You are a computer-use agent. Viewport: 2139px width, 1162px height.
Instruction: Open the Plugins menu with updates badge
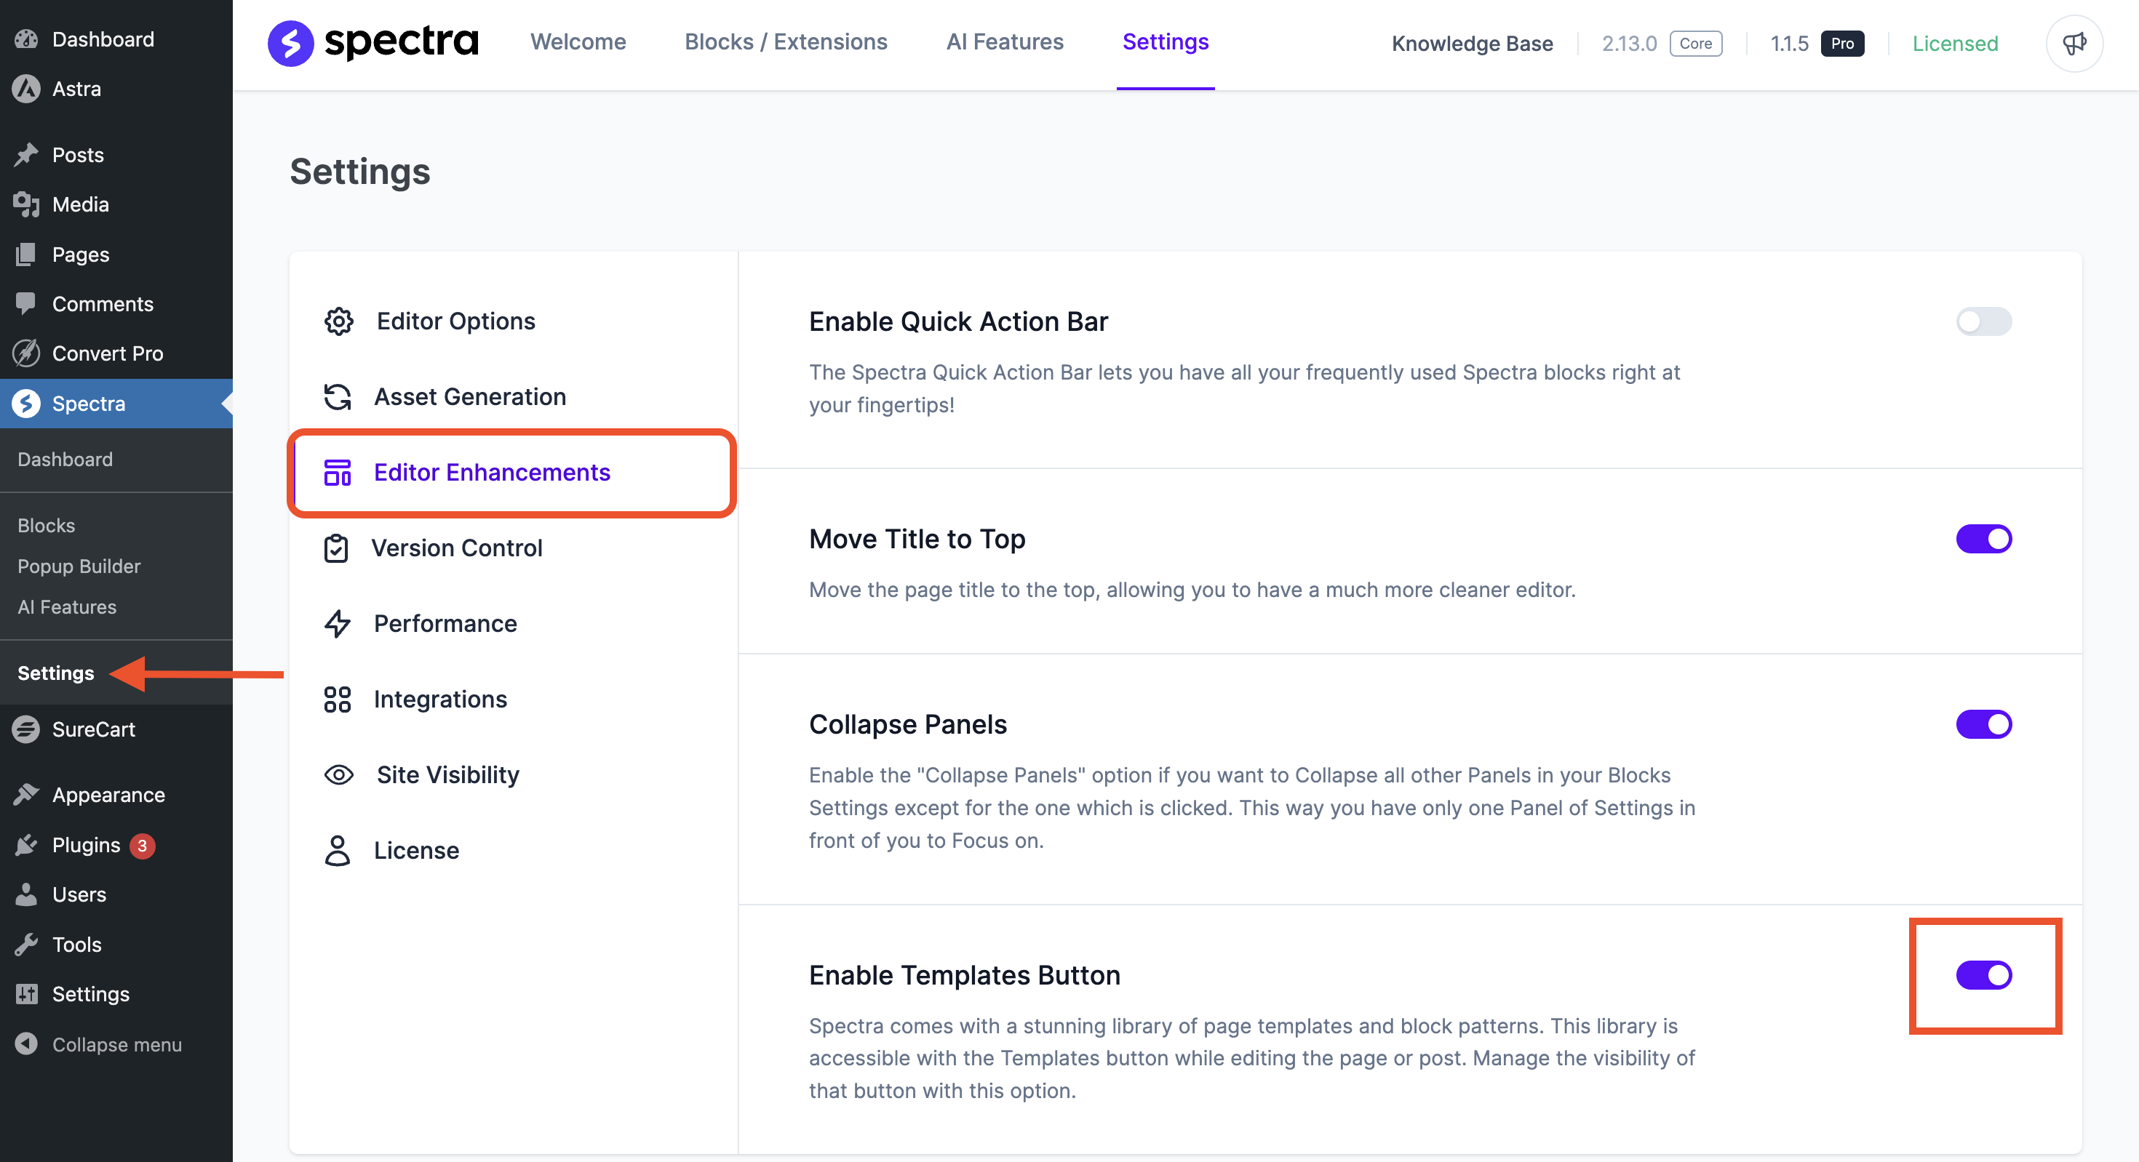pos(87,845)
